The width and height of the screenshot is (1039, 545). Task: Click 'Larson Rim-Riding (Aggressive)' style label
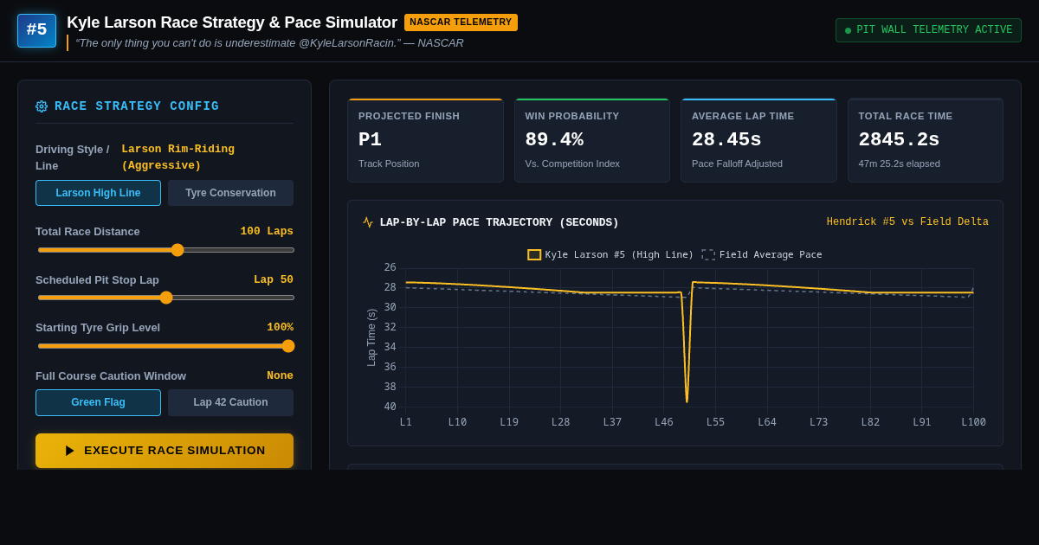click(177, 157)
